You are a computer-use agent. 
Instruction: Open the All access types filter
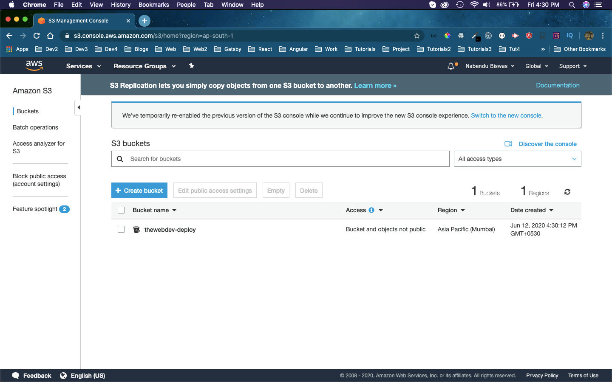coord(517,159)
